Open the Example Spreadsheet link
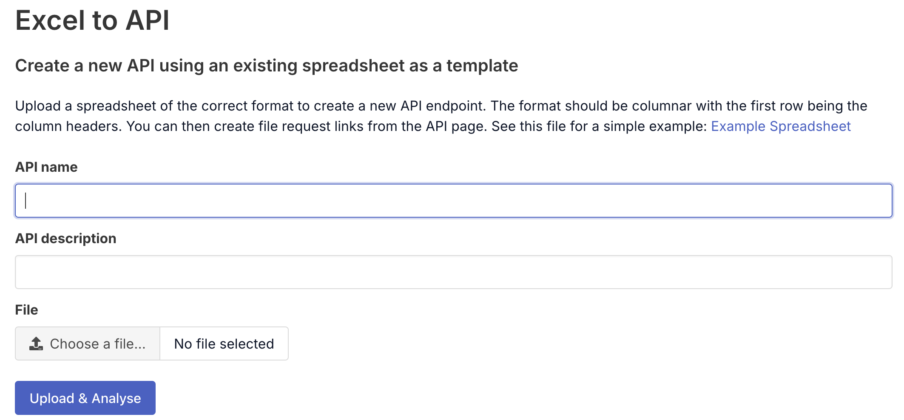This screenshot has width=904, height=420. click(781, 126)
